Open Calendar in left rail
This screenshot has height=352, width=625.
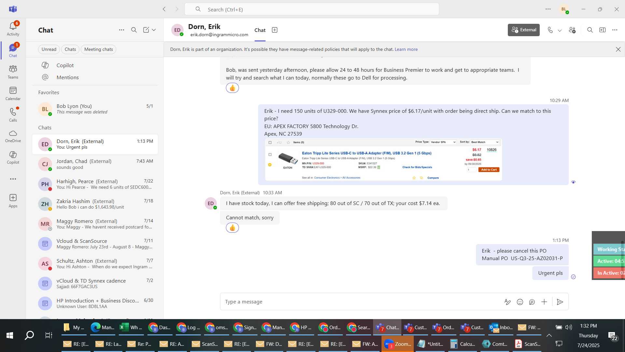click(13, 94)
